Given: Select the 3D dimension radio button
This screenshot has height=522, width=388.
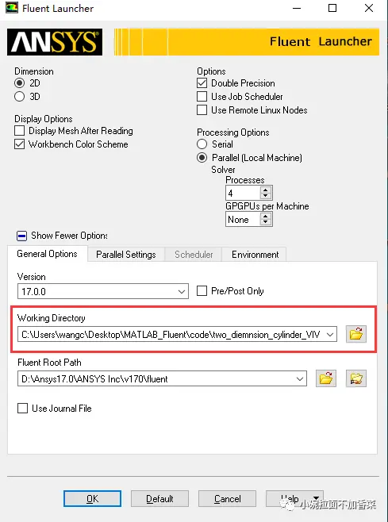Looking at the screenshot, I should 19,97.
